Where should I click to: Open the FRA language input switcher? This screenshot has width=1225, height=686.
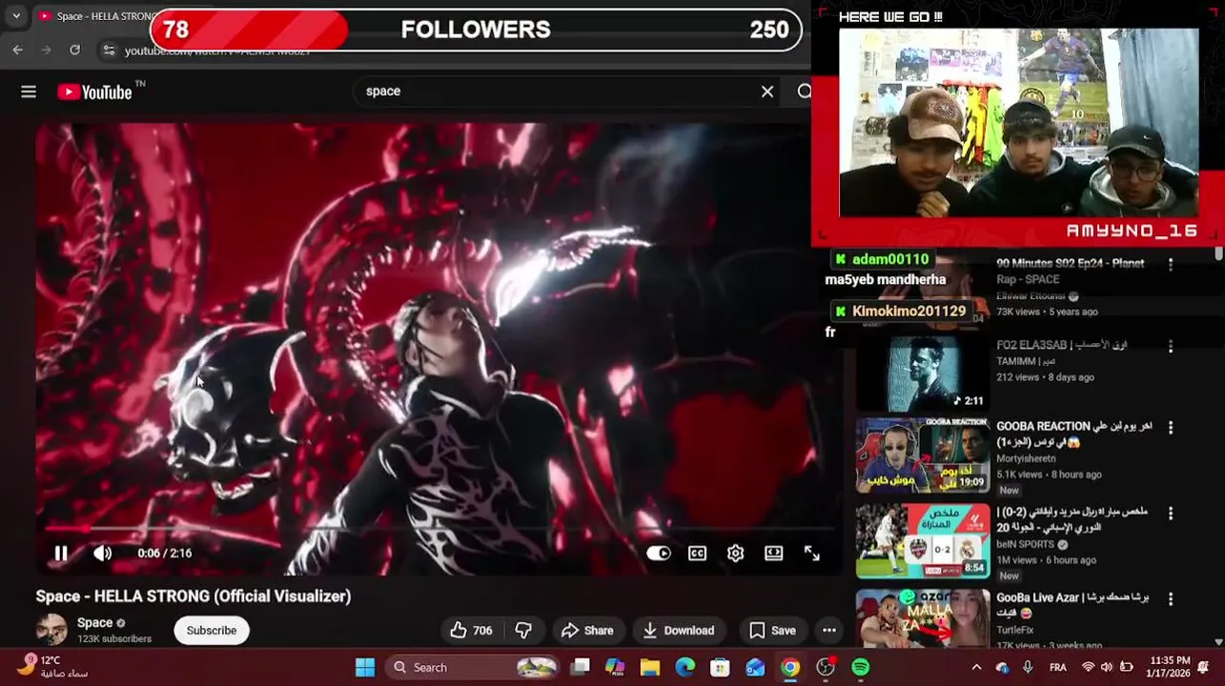click(x=1058, y=667)
